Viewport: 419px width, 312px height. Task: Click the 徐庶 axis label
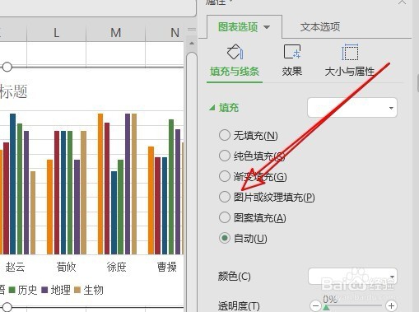pos(117,267)
